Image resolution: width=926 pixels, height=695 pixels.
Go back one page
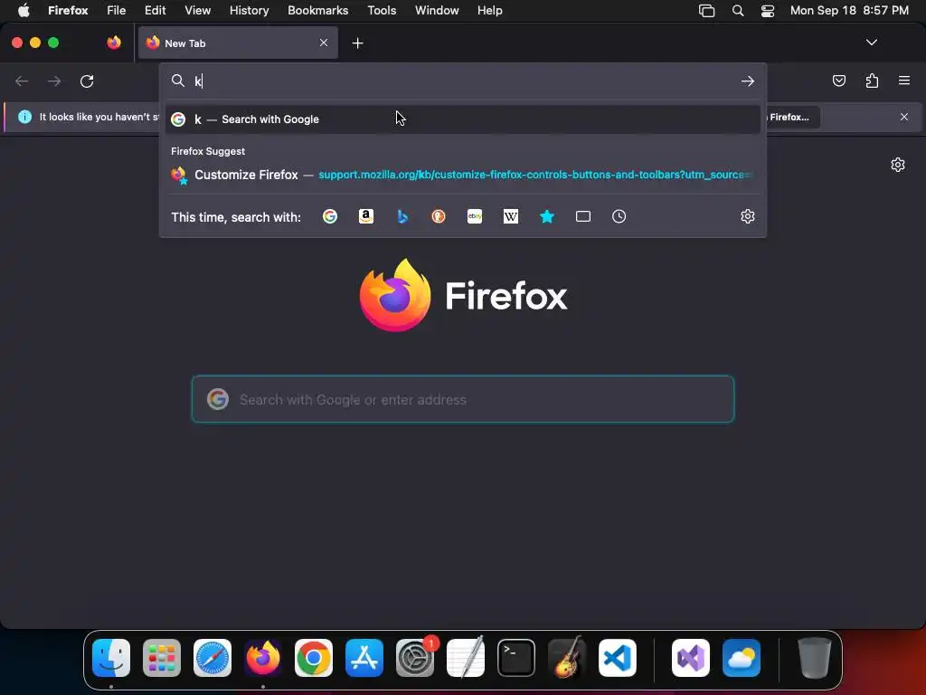coord(22,81)
